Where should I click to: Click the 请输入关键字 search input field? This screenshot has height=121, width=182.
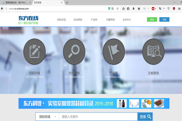pos(98,117)
